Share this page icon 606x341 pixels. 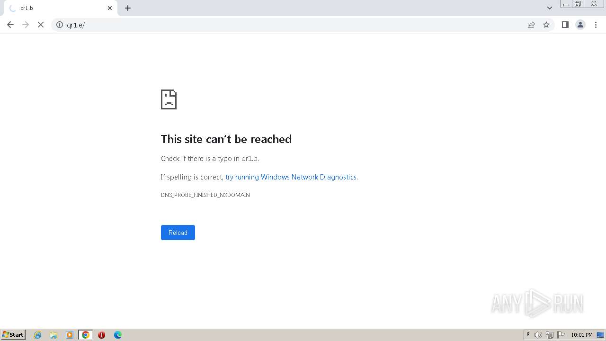(x=531, y=25)
